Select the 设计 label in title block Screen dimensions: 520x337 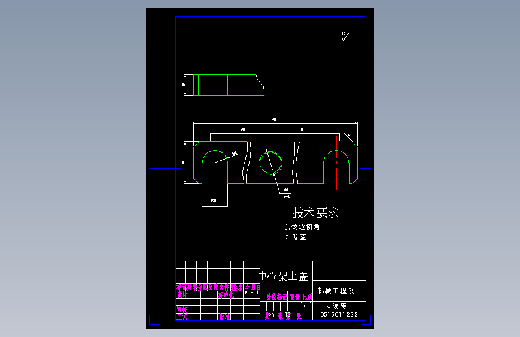pyautogui.click(x=181, y=294)
